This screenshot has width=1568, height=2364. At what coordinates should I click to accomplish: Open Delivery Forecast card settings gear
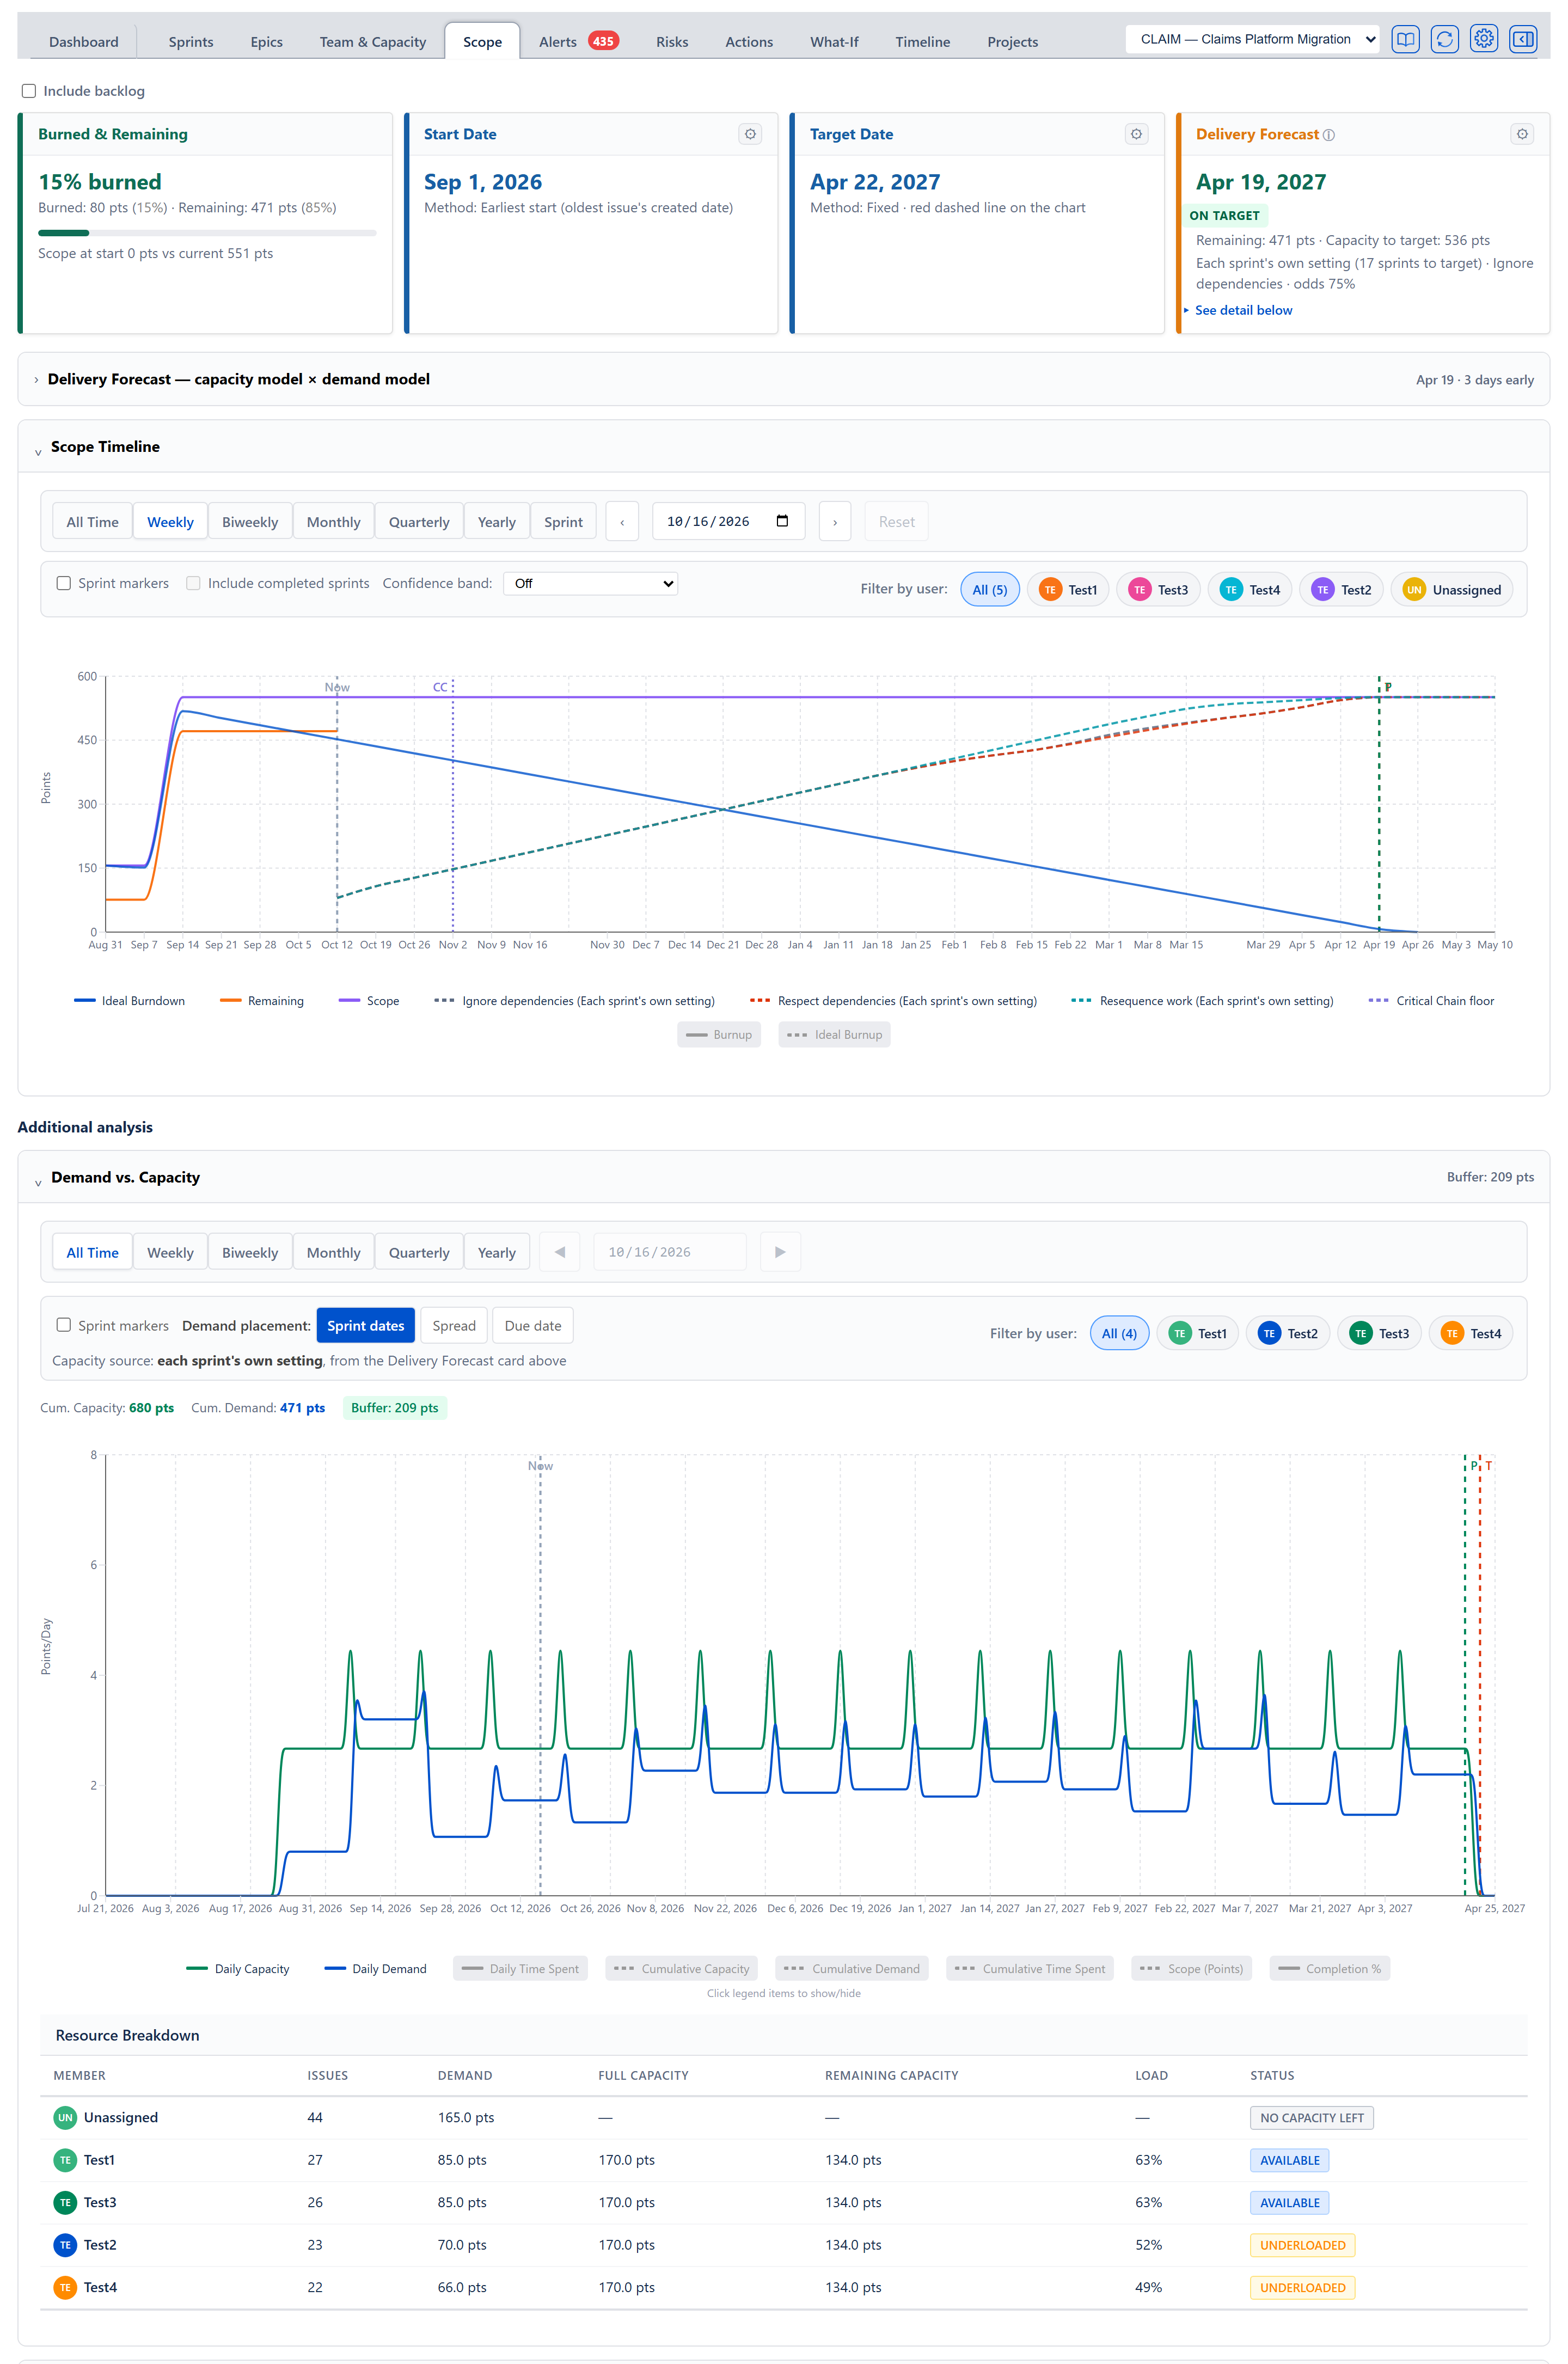[x=1522, y=134]
